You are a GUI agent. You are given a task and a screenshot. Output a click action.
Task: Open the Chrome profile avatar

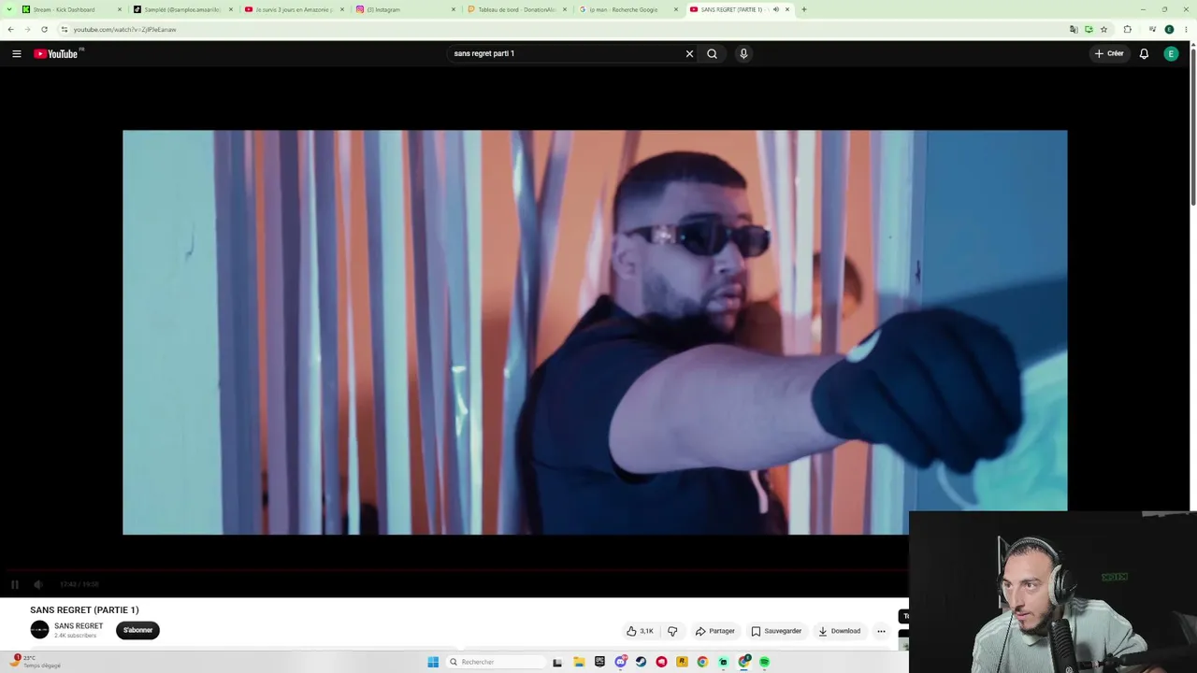click(x=1169, y=29)
